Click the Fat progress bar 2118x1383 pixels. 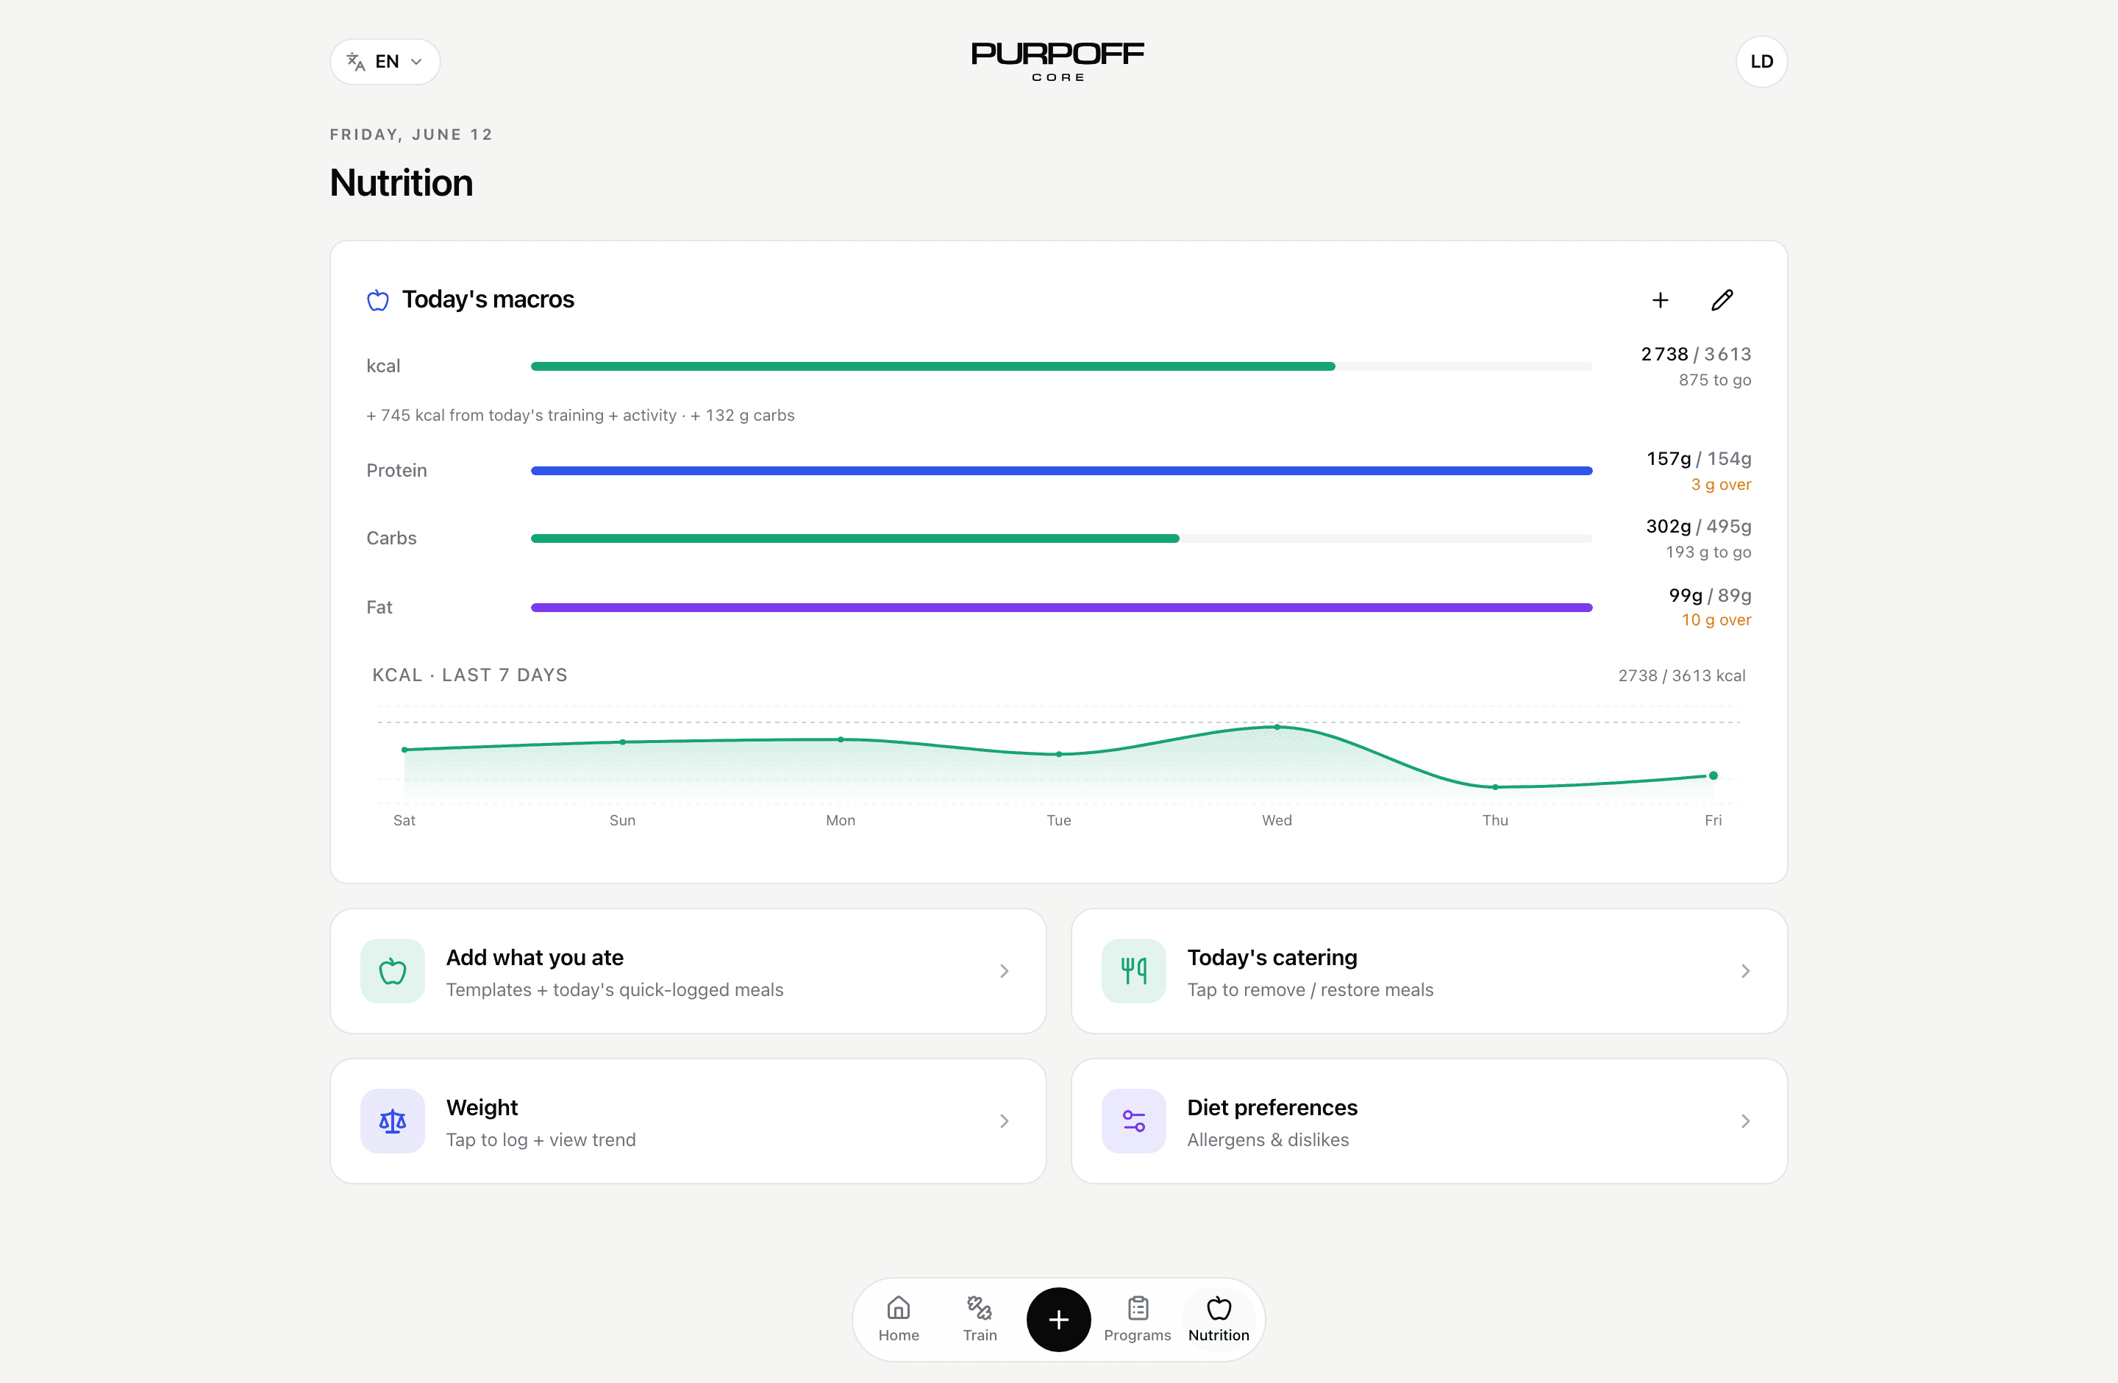tap(1060, 608)
